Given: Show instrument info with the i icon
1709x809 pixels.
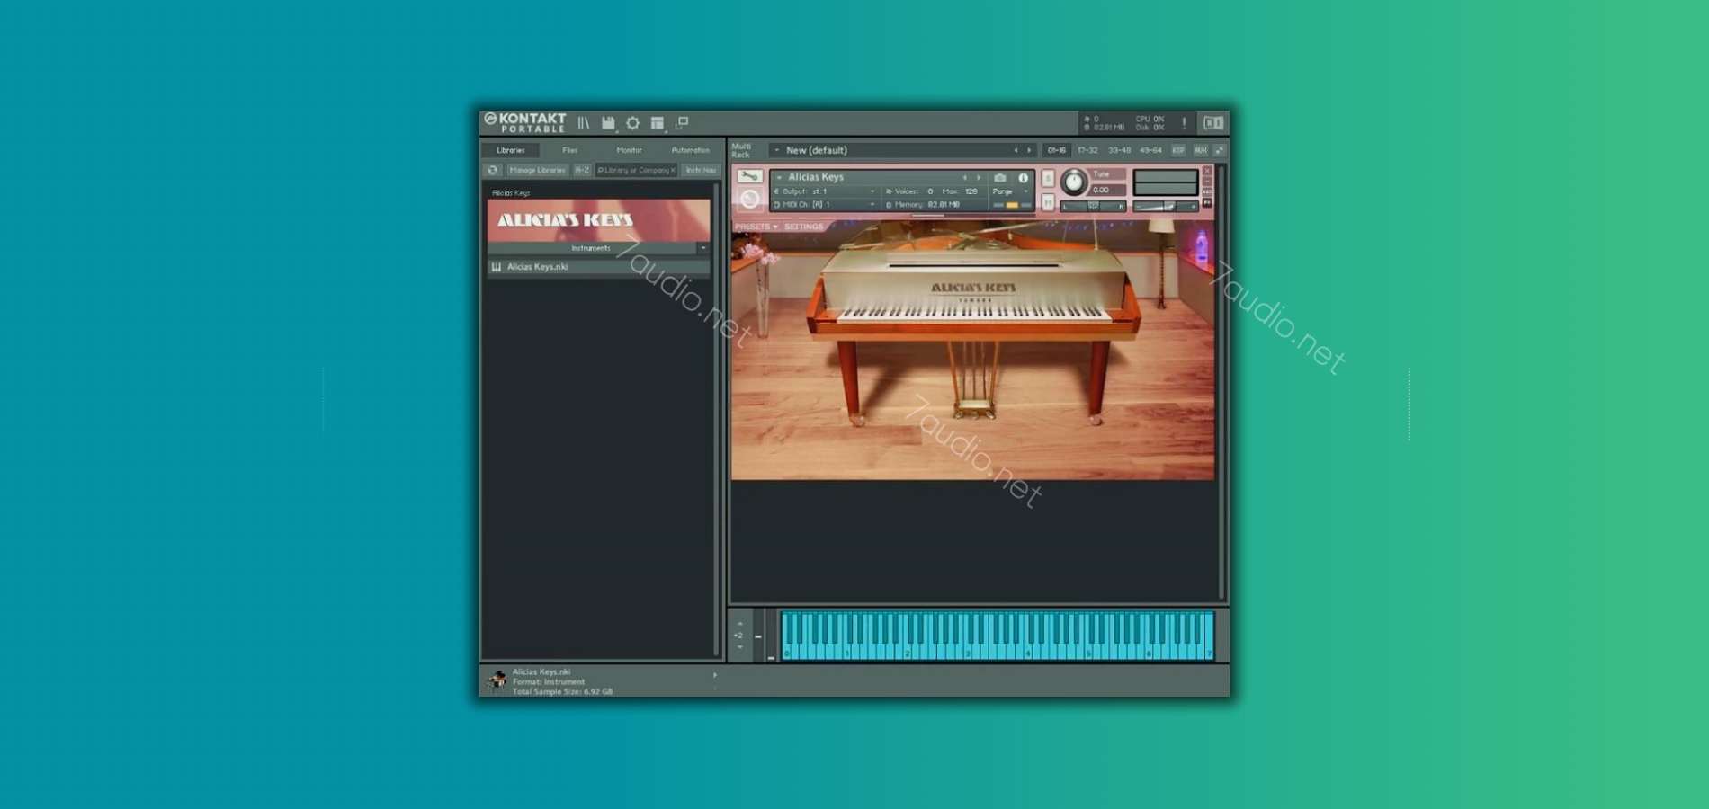Looking at the screenshot, I should [x=1023, y=178].
